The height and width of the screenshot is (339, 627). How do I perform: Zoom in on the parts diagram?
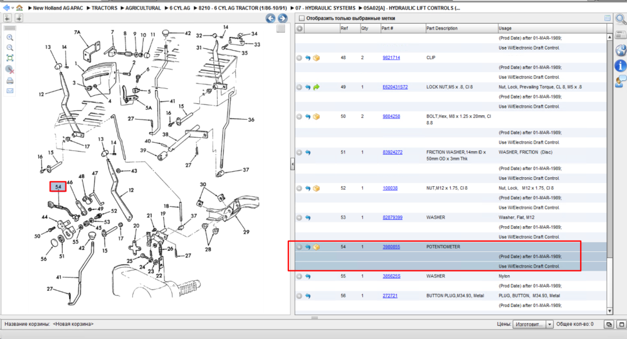(10, 38)
